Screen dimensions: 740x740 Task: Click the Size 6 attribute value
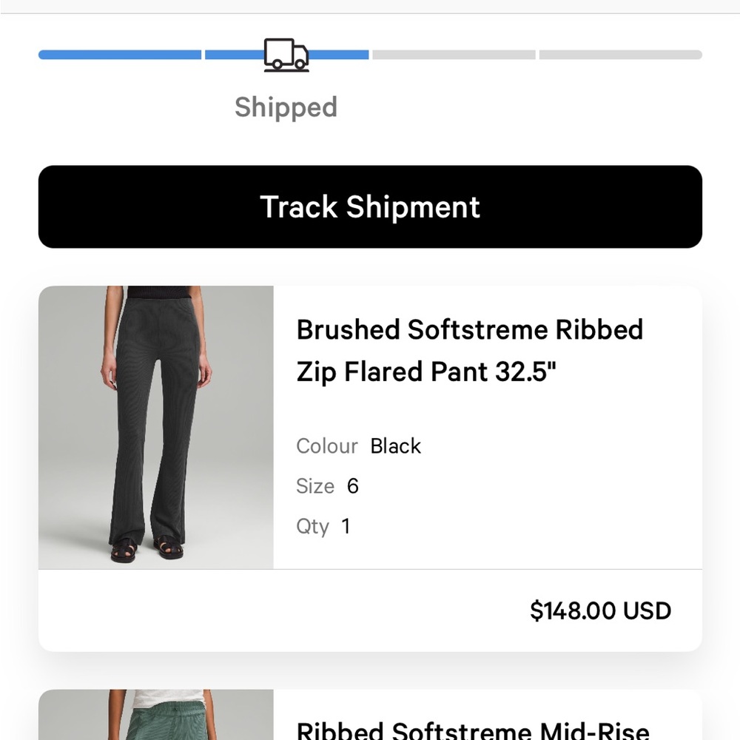coord(353,486)
